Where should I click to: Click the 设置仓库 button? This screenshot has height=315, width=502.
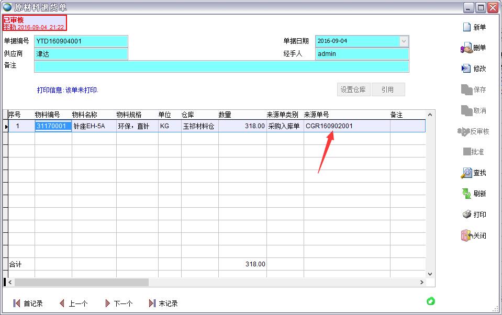(x=353, y=89)
